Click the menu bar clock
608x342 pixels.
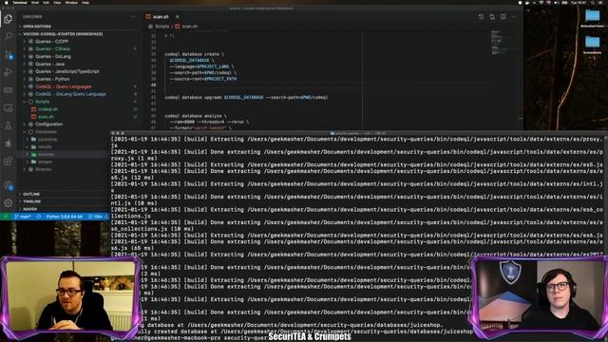[579, 2]
